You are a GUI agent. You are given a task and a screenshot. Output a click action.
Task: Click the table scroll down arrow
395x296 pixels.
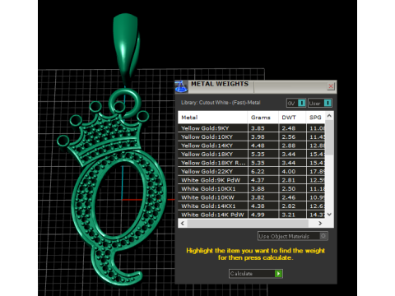point(329,215)
